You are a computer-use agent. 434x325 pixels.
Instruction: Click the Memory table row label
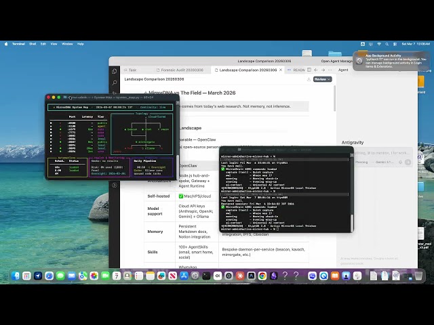pyautogui.click(x=155, y=232)
